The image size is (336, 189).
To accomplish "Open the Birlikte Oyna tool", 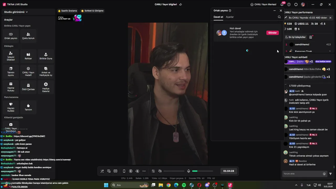I will [46, 56].
